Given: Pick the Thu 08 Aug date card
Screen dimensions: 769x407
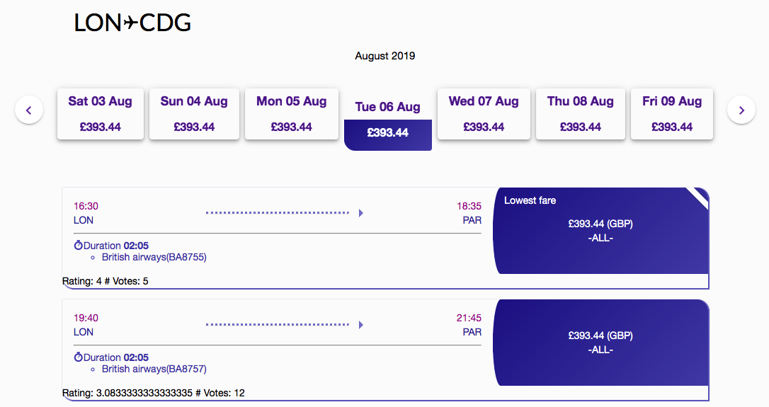Looking at the screenshot, I should (580, 114).
